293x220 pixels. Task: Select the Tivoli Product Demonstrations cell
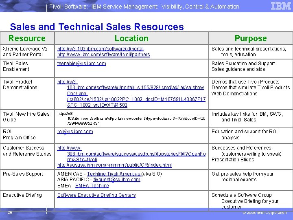tap(27, 94)
